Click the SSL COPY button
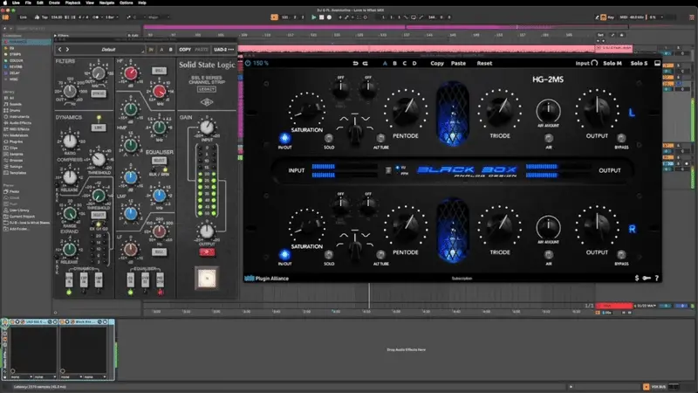698x393 pixels. [185, 50]
